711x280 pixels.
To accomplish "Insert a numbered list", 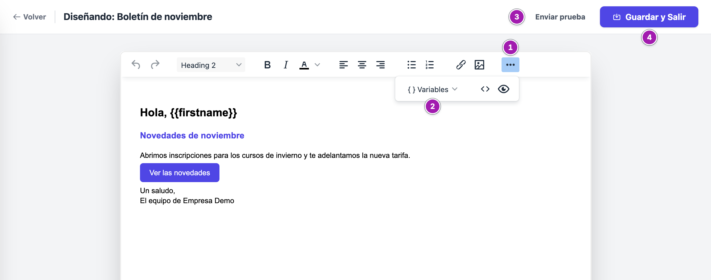I will (430, 65).
